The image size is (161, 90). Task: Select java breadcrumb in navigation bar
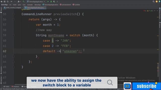coord(19,5)
